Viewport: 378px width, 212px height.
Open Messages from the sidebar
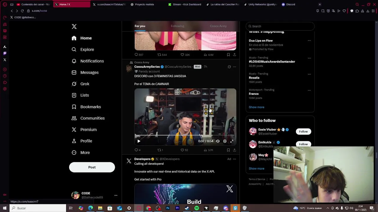85,72
